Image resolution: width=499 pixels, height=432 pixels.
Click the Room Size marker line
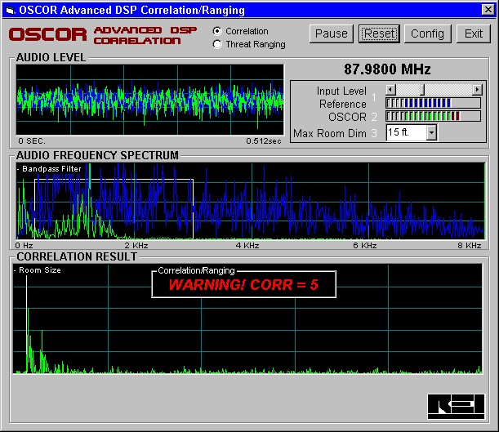tap(26, 324)
